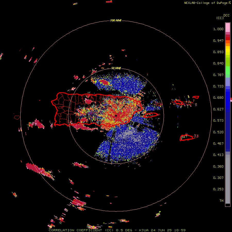Click the large crimson echo north of the island
Screen dimensions: 232x232
click(x=104, y=82)
